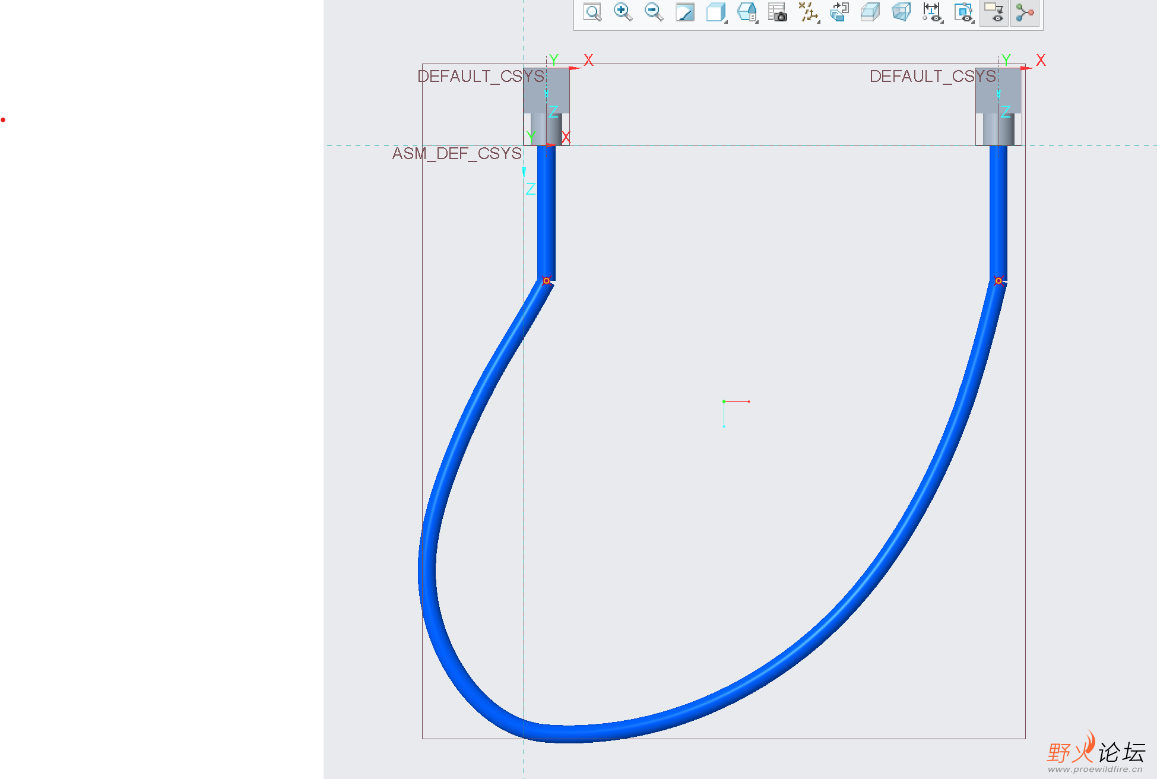1157x779 pixels.
Task: Open the Saved Orientations view dropdown
Action: pyautogui.click(x=747, y=12)
